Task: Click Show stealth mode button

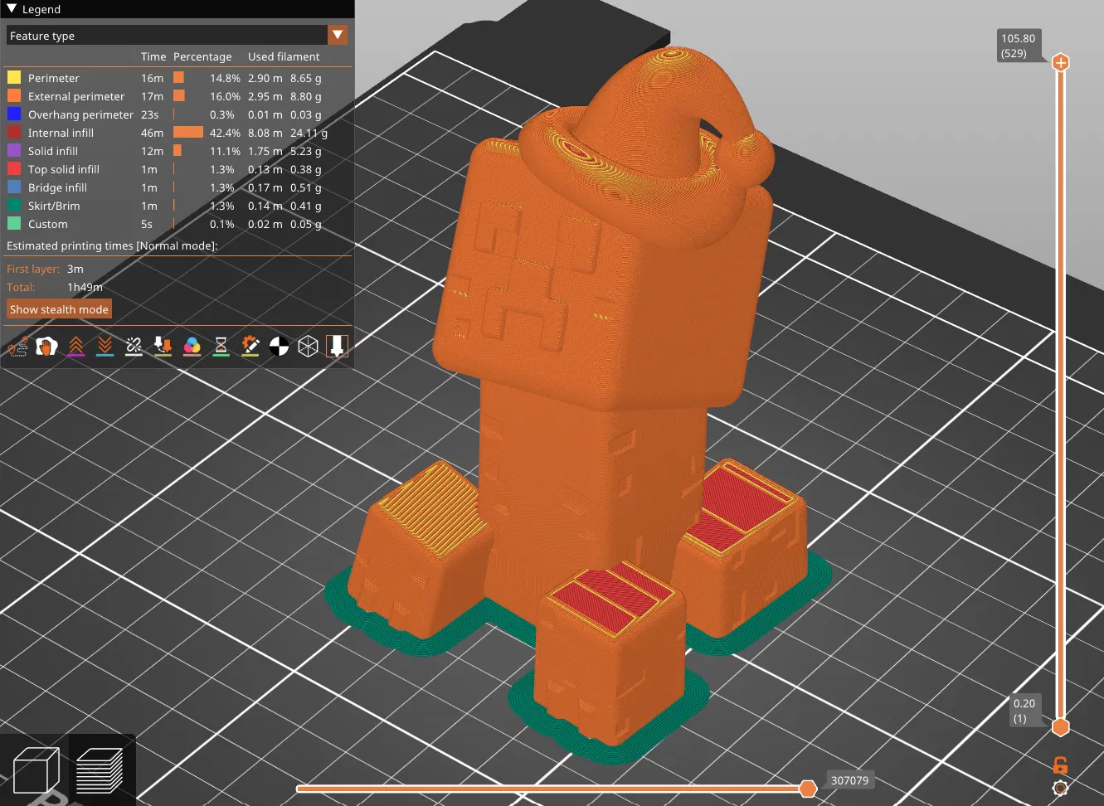Action: [59, 309]
